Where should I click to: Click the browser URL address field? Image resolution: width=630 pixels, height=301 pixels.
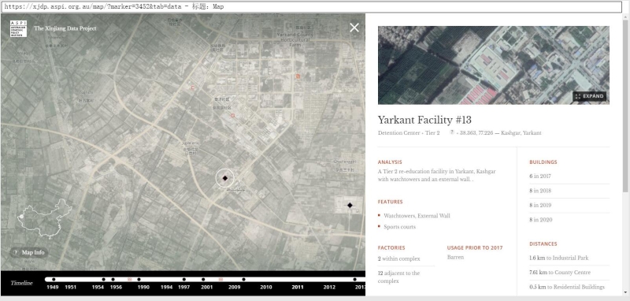pyautogui.click(x=313, y=7)
